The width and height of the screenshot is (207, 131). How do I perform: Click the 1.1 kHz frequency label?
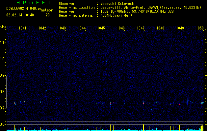click(3, 43)
